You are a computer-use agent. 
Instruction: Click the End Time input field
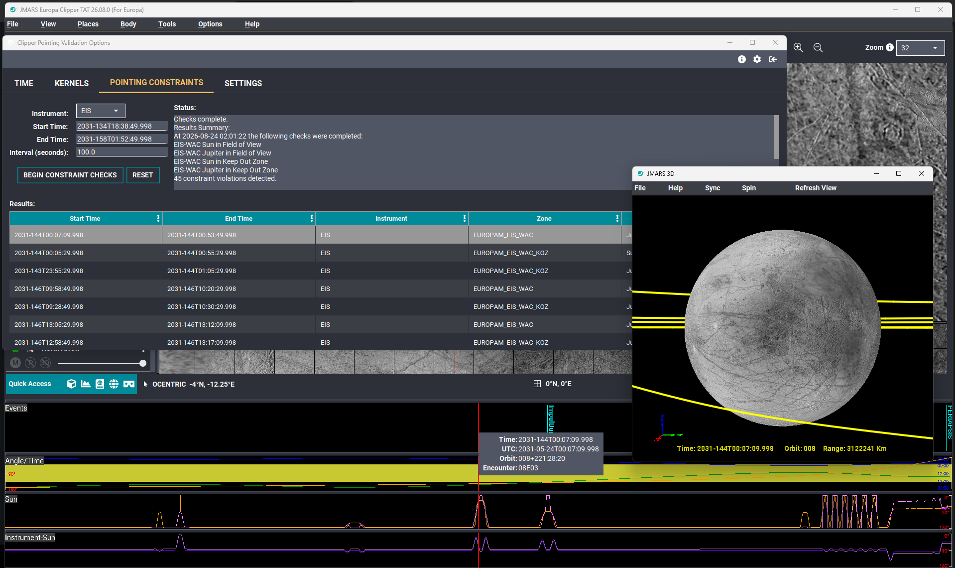point(121,139)
